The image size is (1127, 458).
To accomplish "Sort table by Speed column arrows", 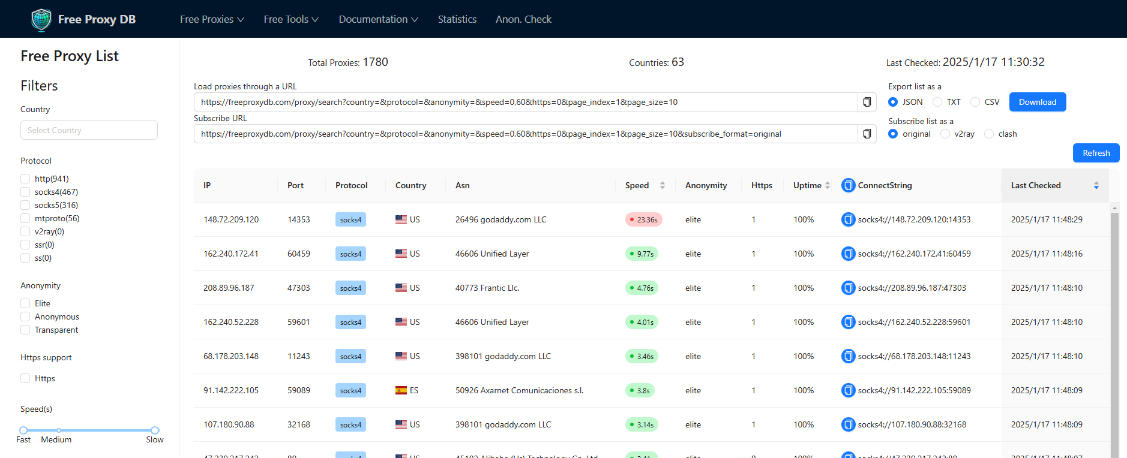I will 663,185.
